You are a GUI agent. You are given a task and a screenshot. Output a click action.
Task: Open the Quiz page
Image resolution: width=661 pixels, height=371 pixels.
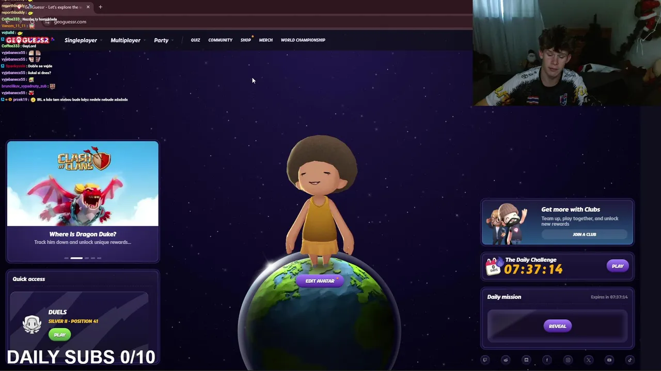[195, 40]
